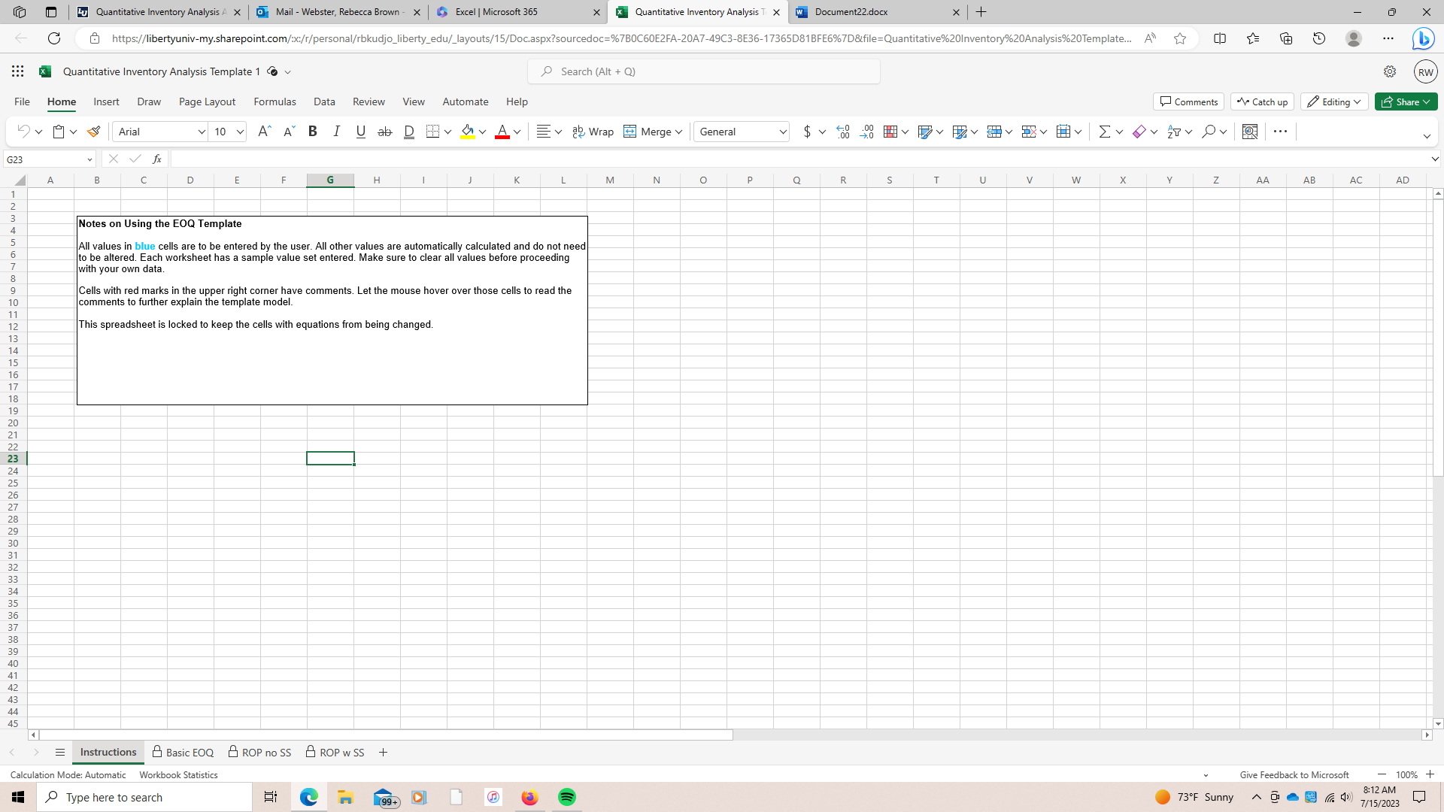This screenshot has width=1444, height=812.
Task: Decrease font size with smaller A
Action: [289, 132]
